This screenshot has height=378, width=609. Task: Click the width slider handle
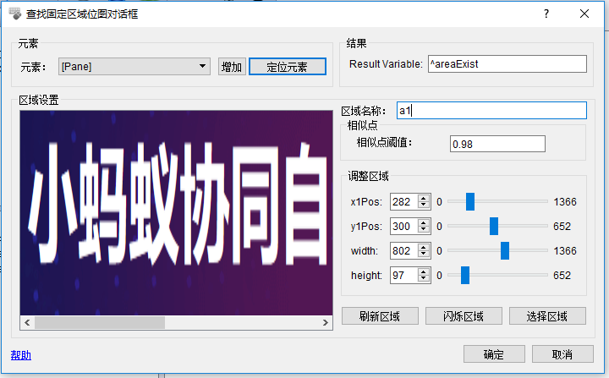click(x=505, y=250)
